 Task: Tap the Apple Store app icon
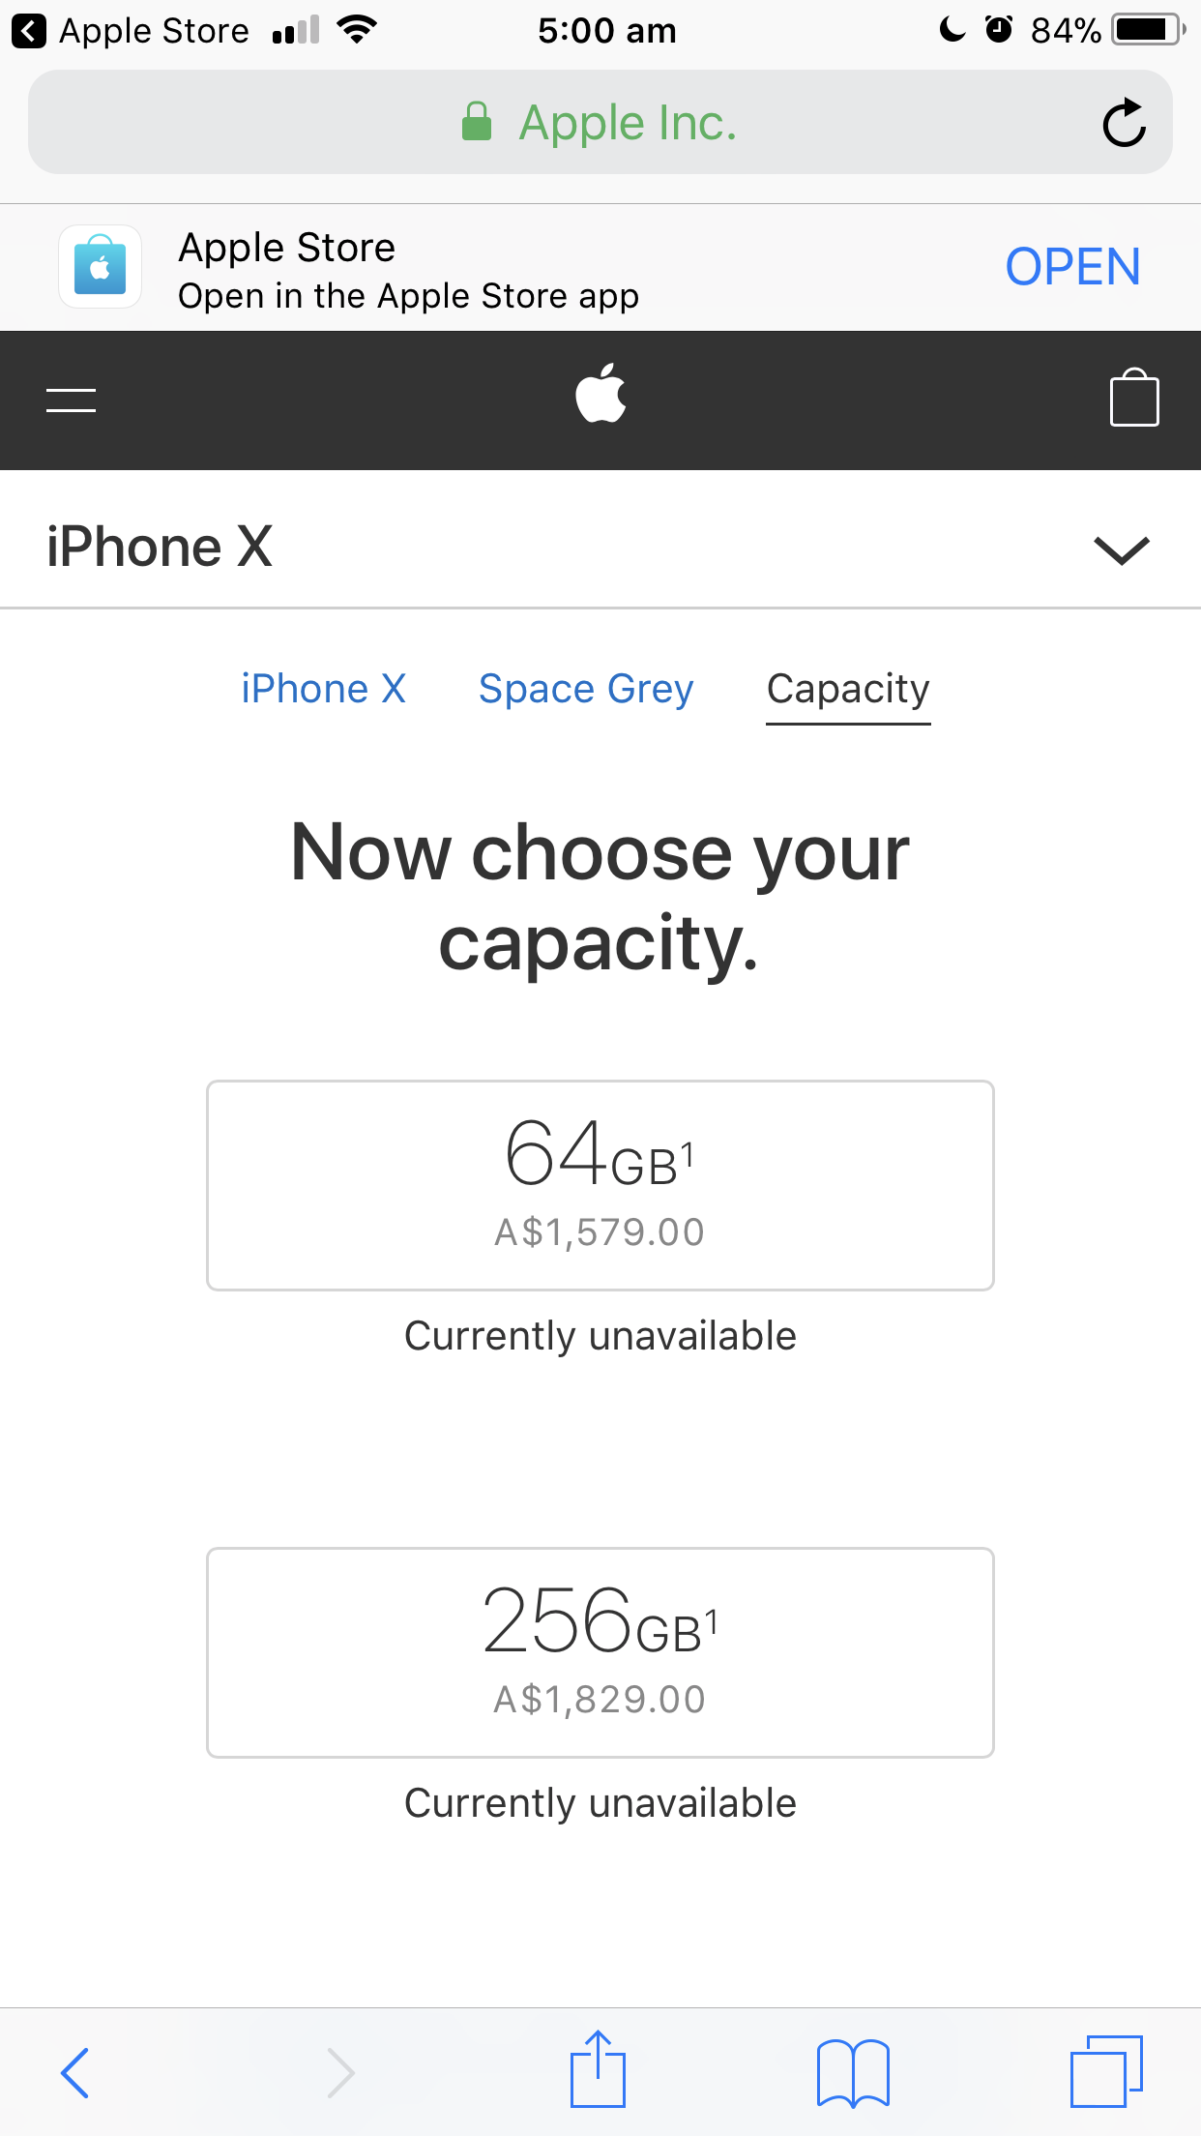click(101, 267)
